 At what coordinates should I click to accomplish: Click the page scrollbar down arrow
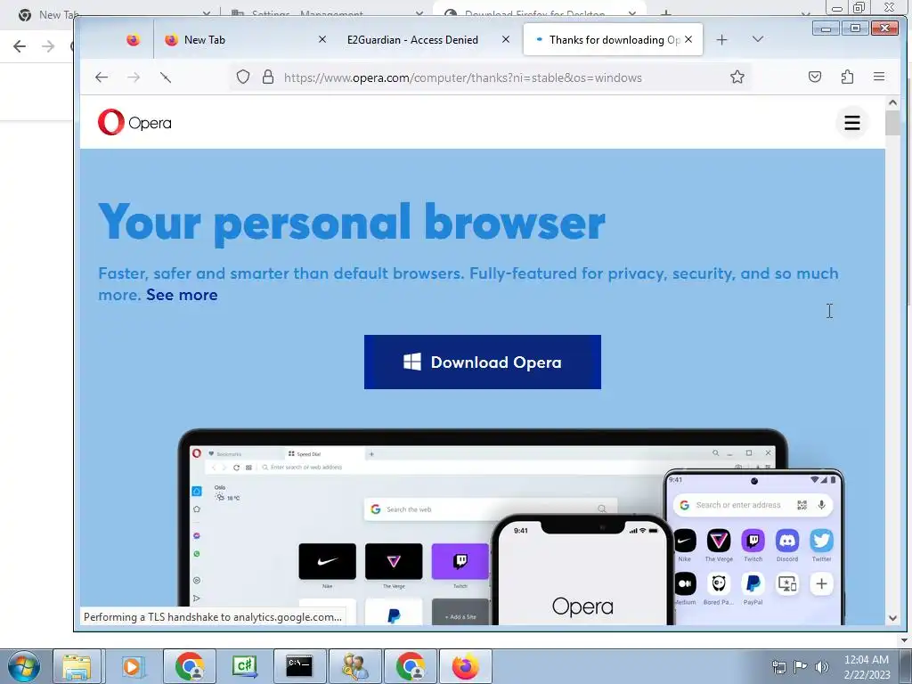pyautogui.click(x=892, y=618)
